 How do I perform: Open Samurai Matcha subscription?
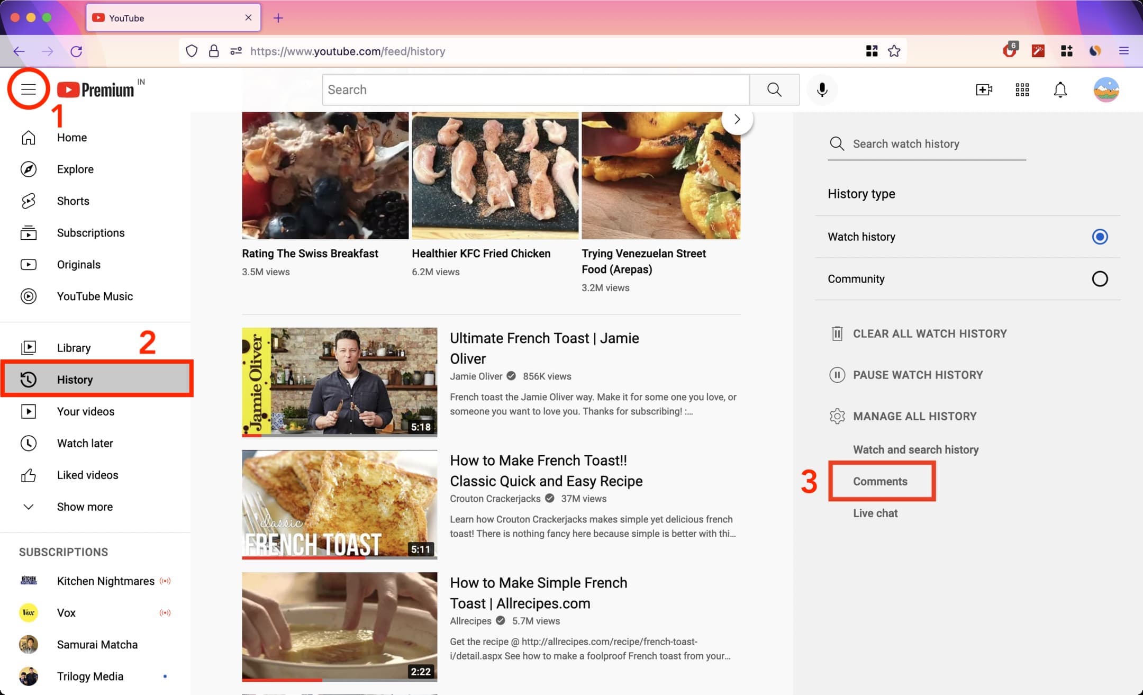click(x=95, y=644)
